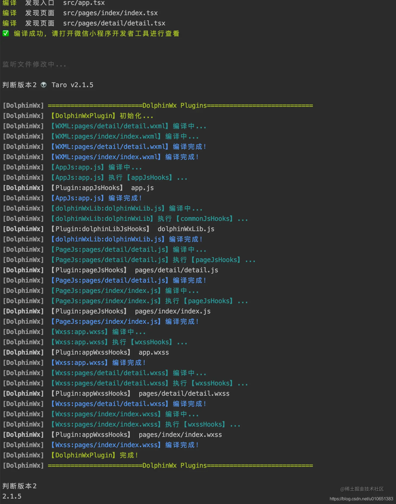Click "【dolphinWxLib:dolphinWxLib】执行【commonJsHooks】..."
396x504 pixels.
150,219
